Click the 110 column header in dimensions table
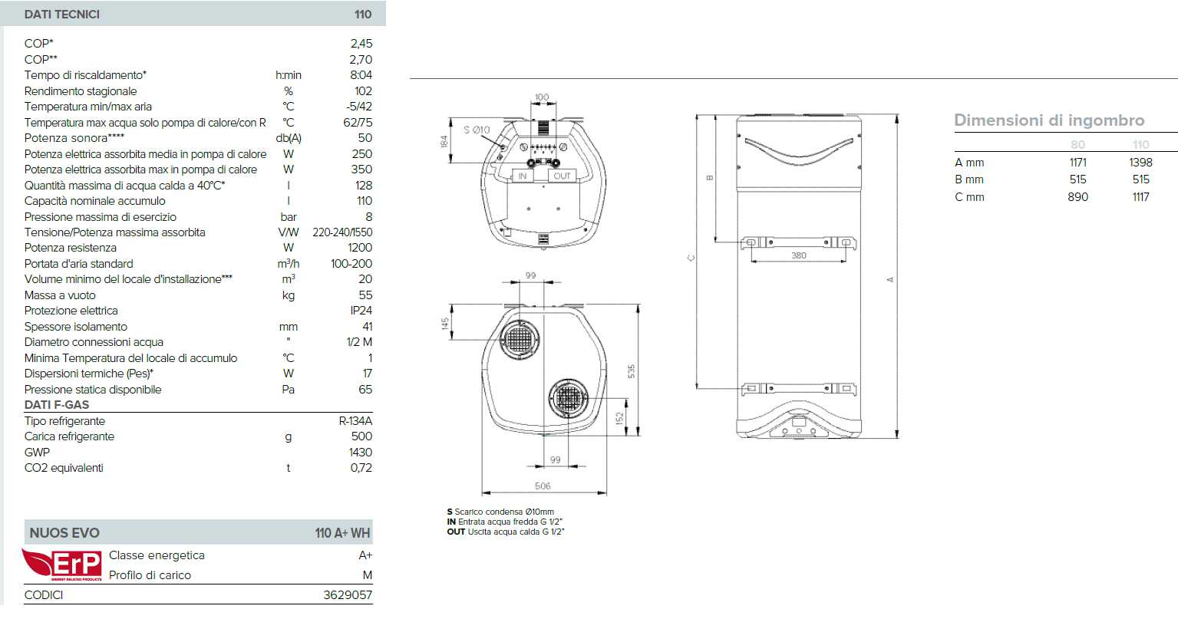Image resolution: width=1178 pixels, height=619 pixels. coord(1140,144)
